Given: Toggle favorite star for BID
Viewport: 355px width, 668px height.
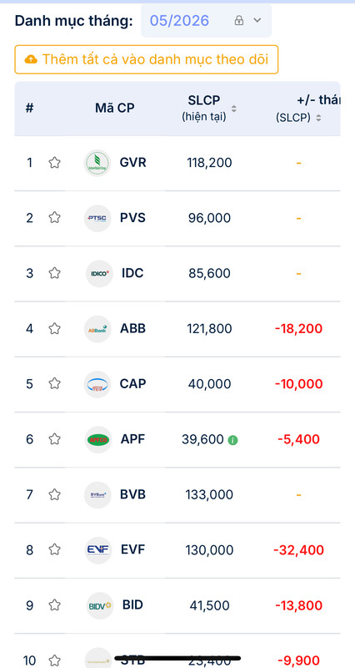Looking at the screenshot, I should pyautogui.click(x=54, y=605).
